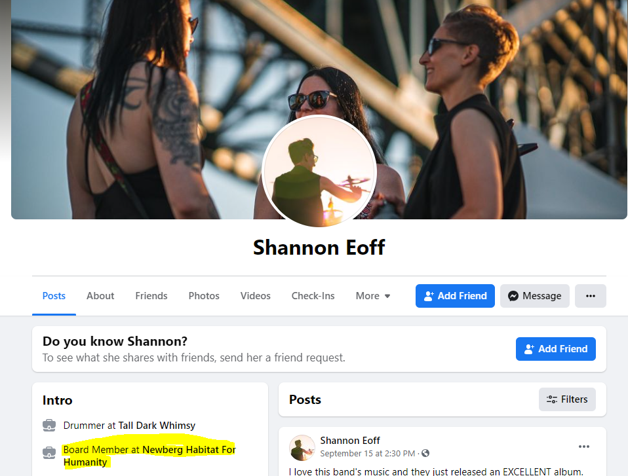
Task: Open the three-dots menu on the post
Action: tap(584, 447)
